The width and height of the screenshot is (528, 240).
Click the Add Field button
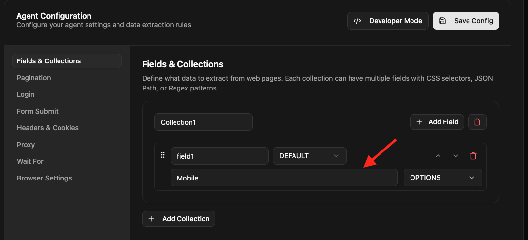(x=437, y=122)
